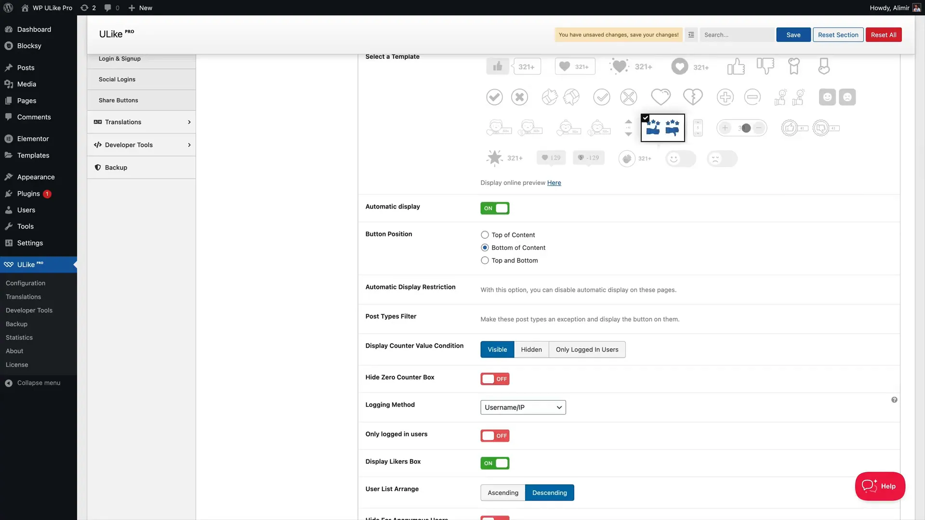The image size is (925, 520).
Task: Set counter condition to Visible
Action: pyautogui.click(x=497, y=350)
